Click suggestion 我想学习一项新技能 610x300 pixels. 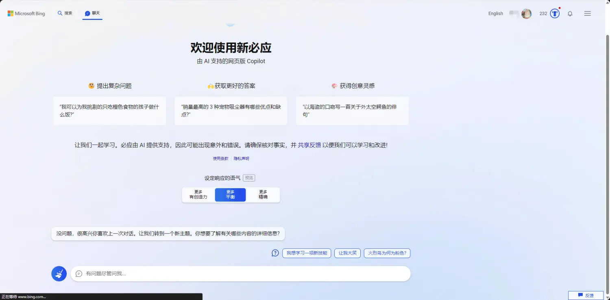(x=307, y=253)
